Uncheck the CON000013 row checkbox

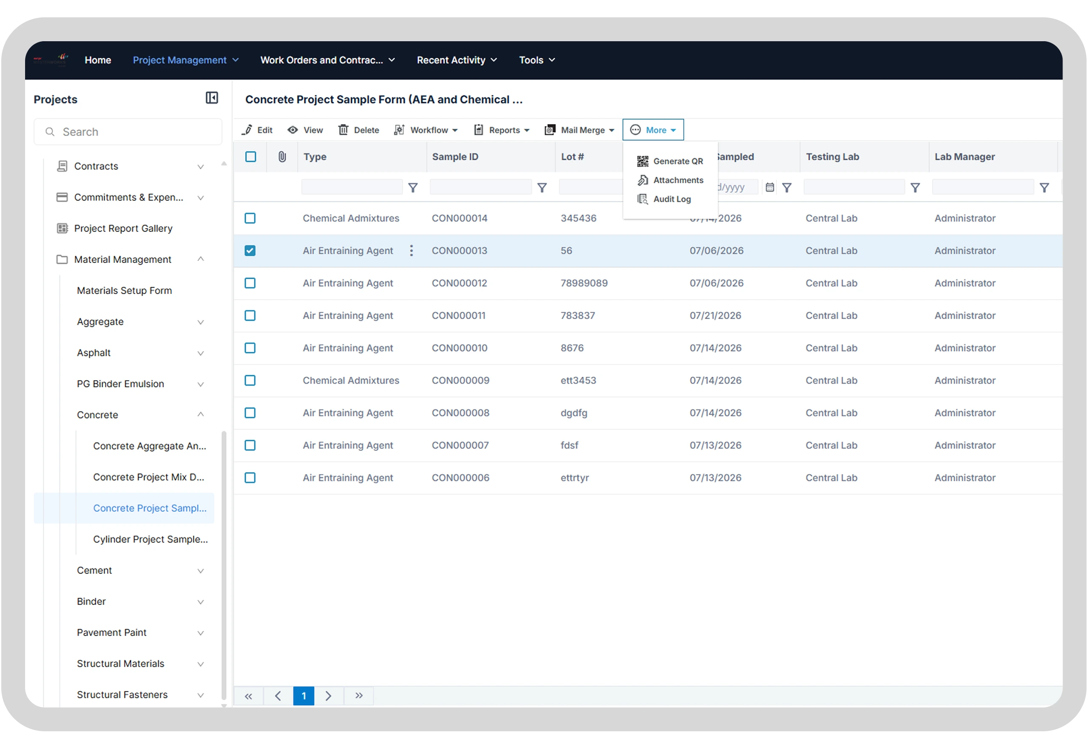(x=250, y=251)
